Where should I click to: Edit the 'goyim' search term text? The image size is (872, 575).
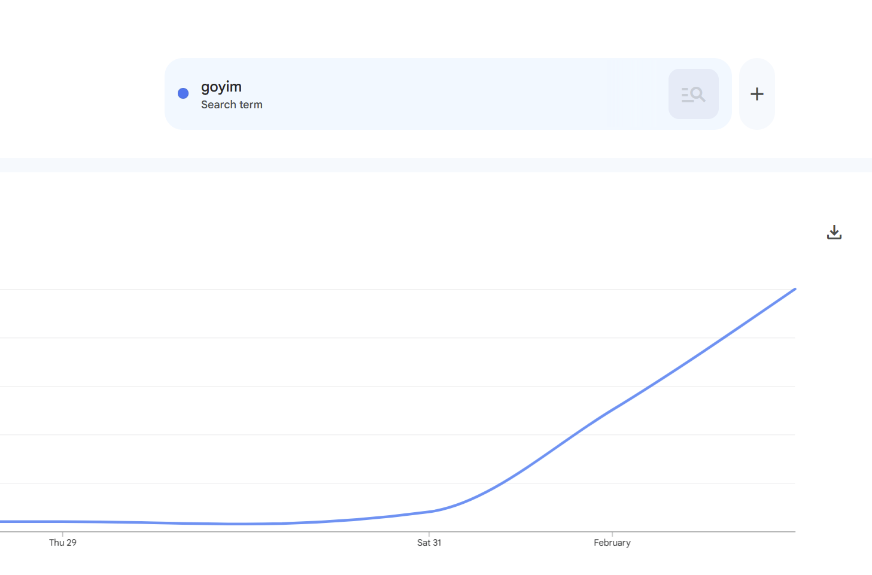[x=221, y=87]
